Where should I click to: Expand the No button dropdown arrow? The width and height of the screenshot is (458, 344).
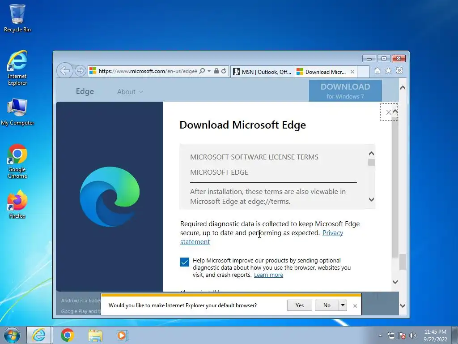pyautogui.click(x=343, y=305)
